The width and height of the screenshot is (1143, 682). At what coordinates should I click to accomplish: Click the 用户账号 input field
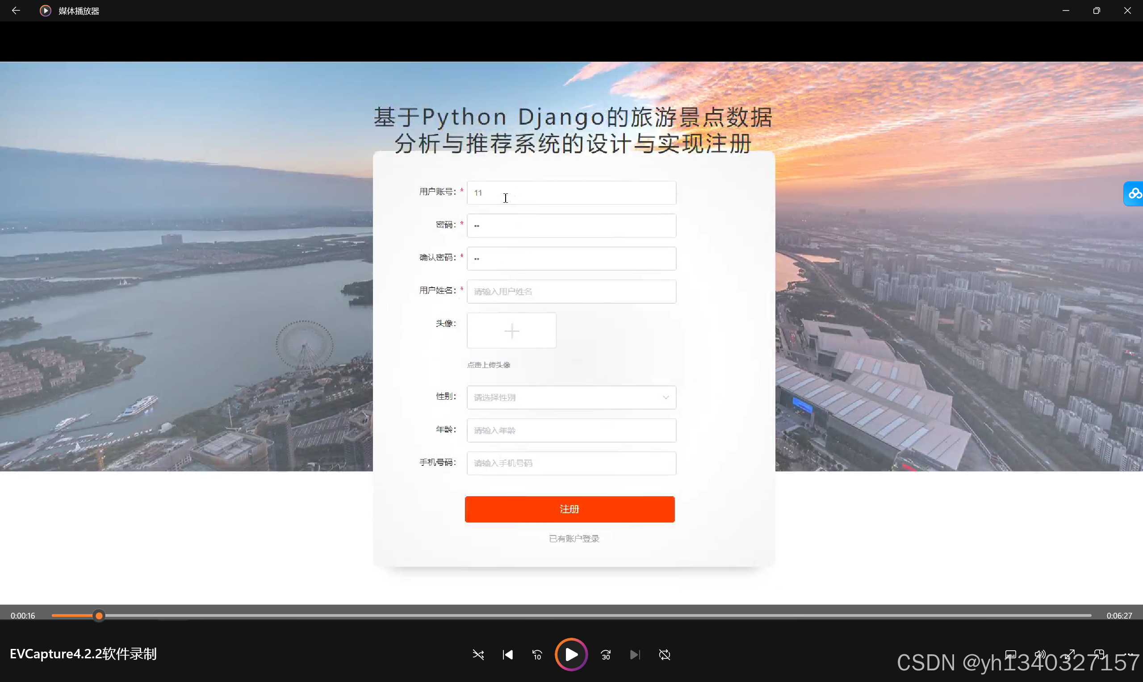[x=571, y=192]
